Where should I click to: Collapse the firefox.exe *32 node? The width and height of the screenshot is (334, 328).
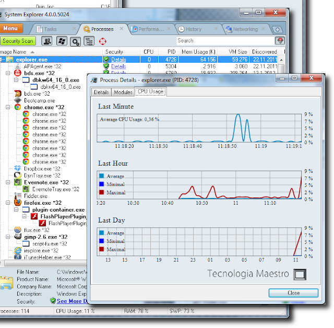8,203
